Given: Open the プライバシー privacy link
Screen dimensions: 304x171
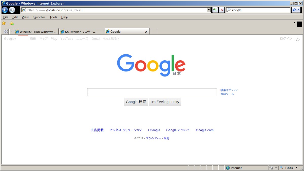Looking at the screenshot, I should (153, 138).
